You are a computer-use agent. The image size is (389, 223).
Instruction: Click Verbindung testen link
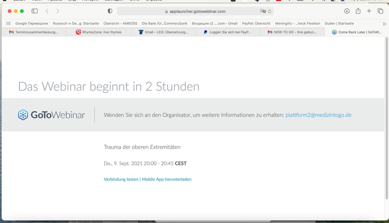coord(121,179)
